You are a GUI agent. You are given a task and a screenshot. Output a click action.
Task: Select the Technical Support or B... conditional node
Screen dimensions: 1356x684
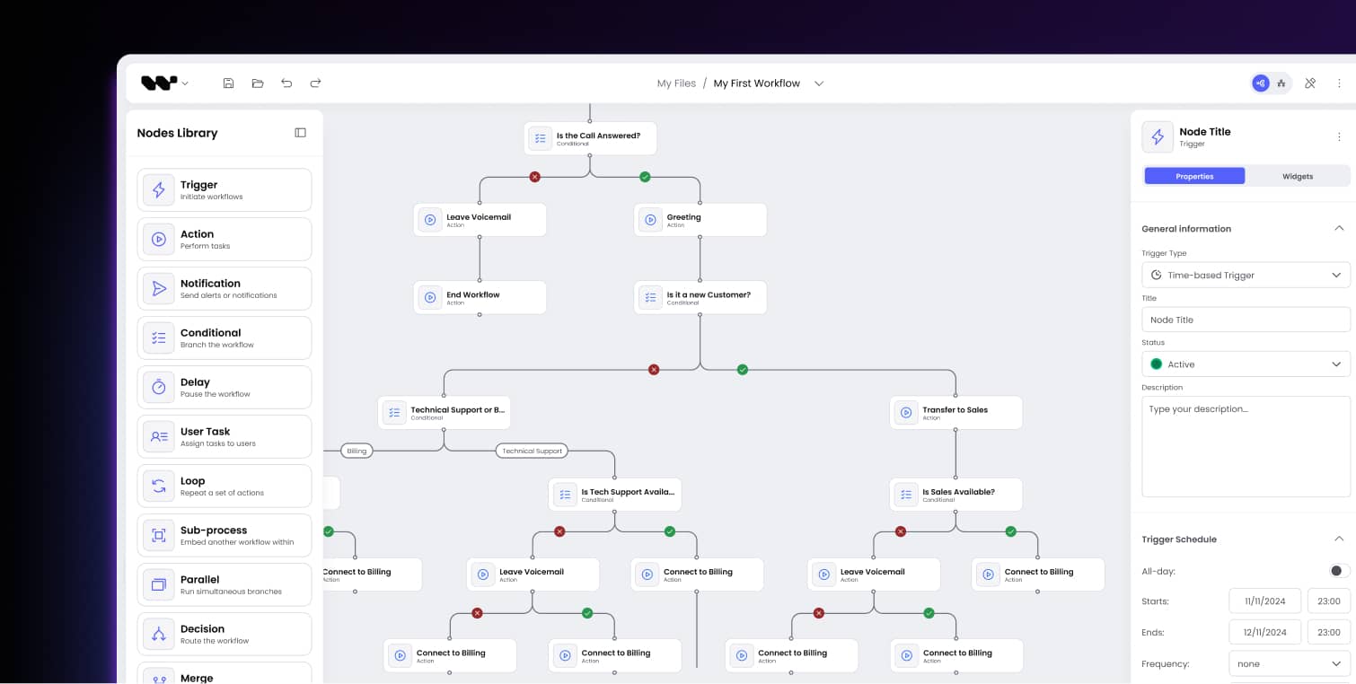click(444, 412)
